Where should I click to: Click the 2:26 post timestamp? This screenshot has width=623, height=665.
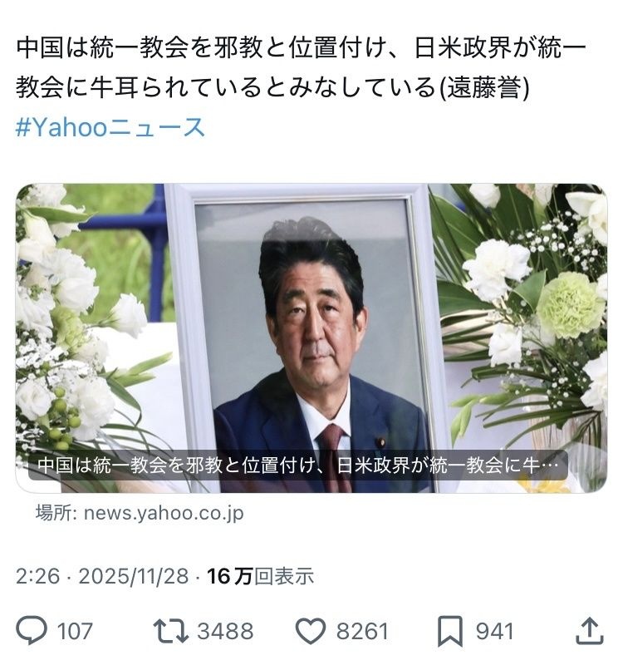(37, 576)
